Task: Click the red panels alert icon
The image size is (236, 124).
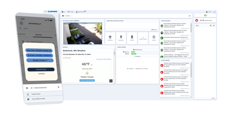Action: tap(197, 20)
